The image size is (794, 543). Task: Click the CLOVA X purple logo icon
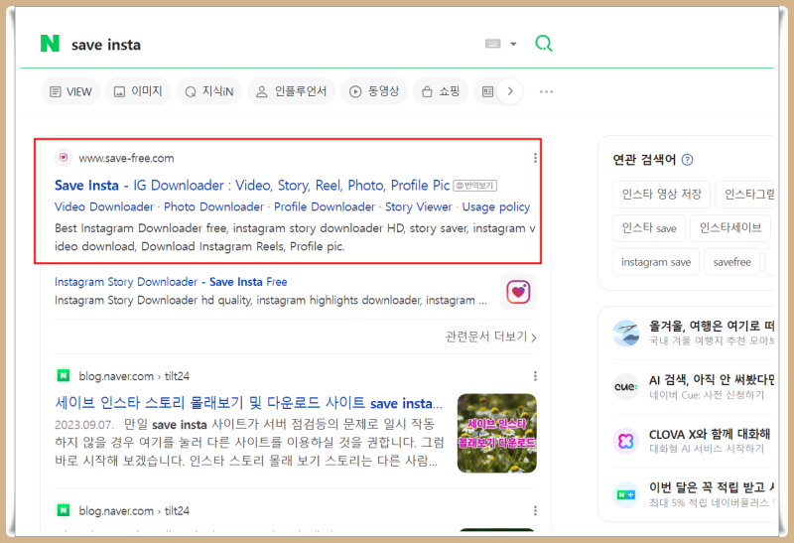coord(626,441)
